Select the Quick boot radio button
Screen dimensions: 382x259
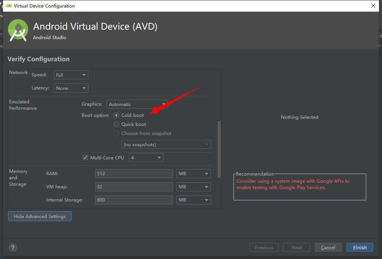tap(117, 124)
